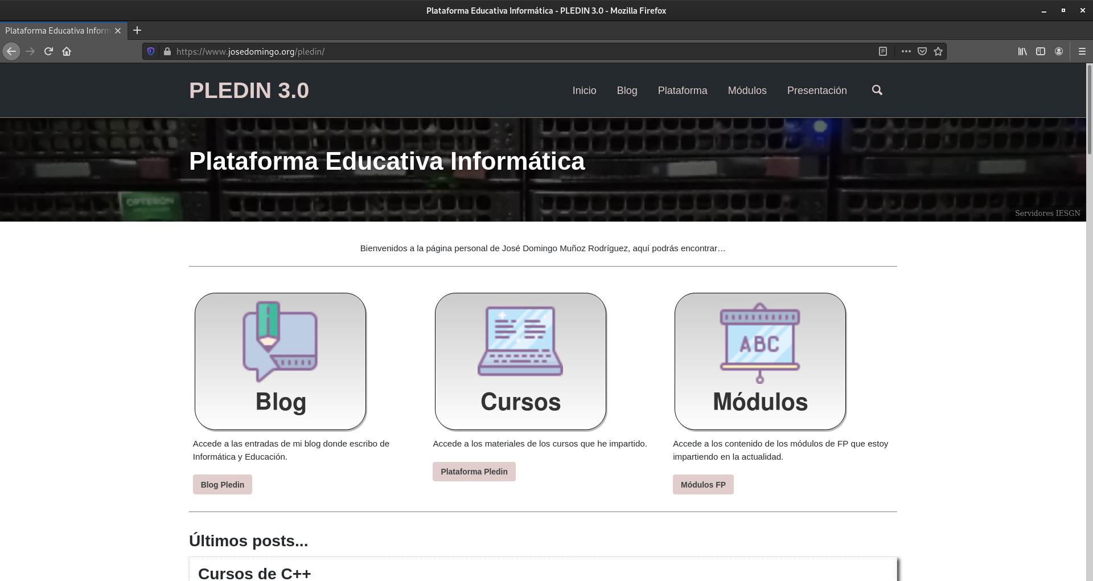Click the Cursos laptop card icon
Screen dimensions: 1093x581
tap(520, 342)
